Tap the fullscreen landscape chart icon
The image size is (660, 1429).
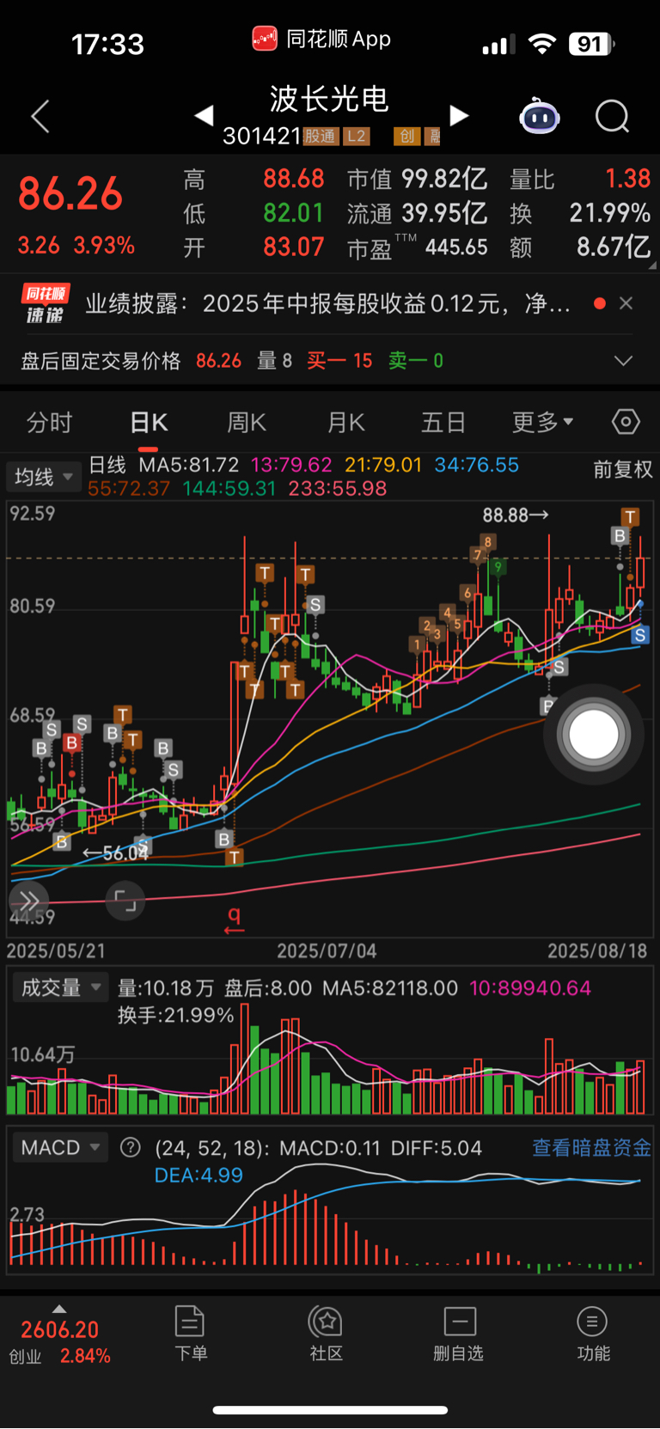pos(125,901)
